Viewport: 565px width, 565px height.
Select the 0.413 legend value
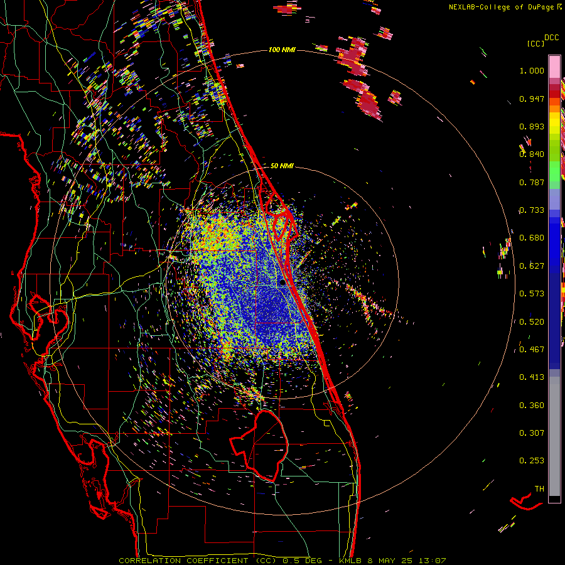point(532,377)
